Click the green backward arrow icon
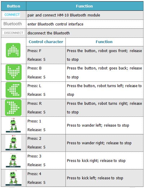This screenshot has height=188, width=145. (x=13, y=72)
